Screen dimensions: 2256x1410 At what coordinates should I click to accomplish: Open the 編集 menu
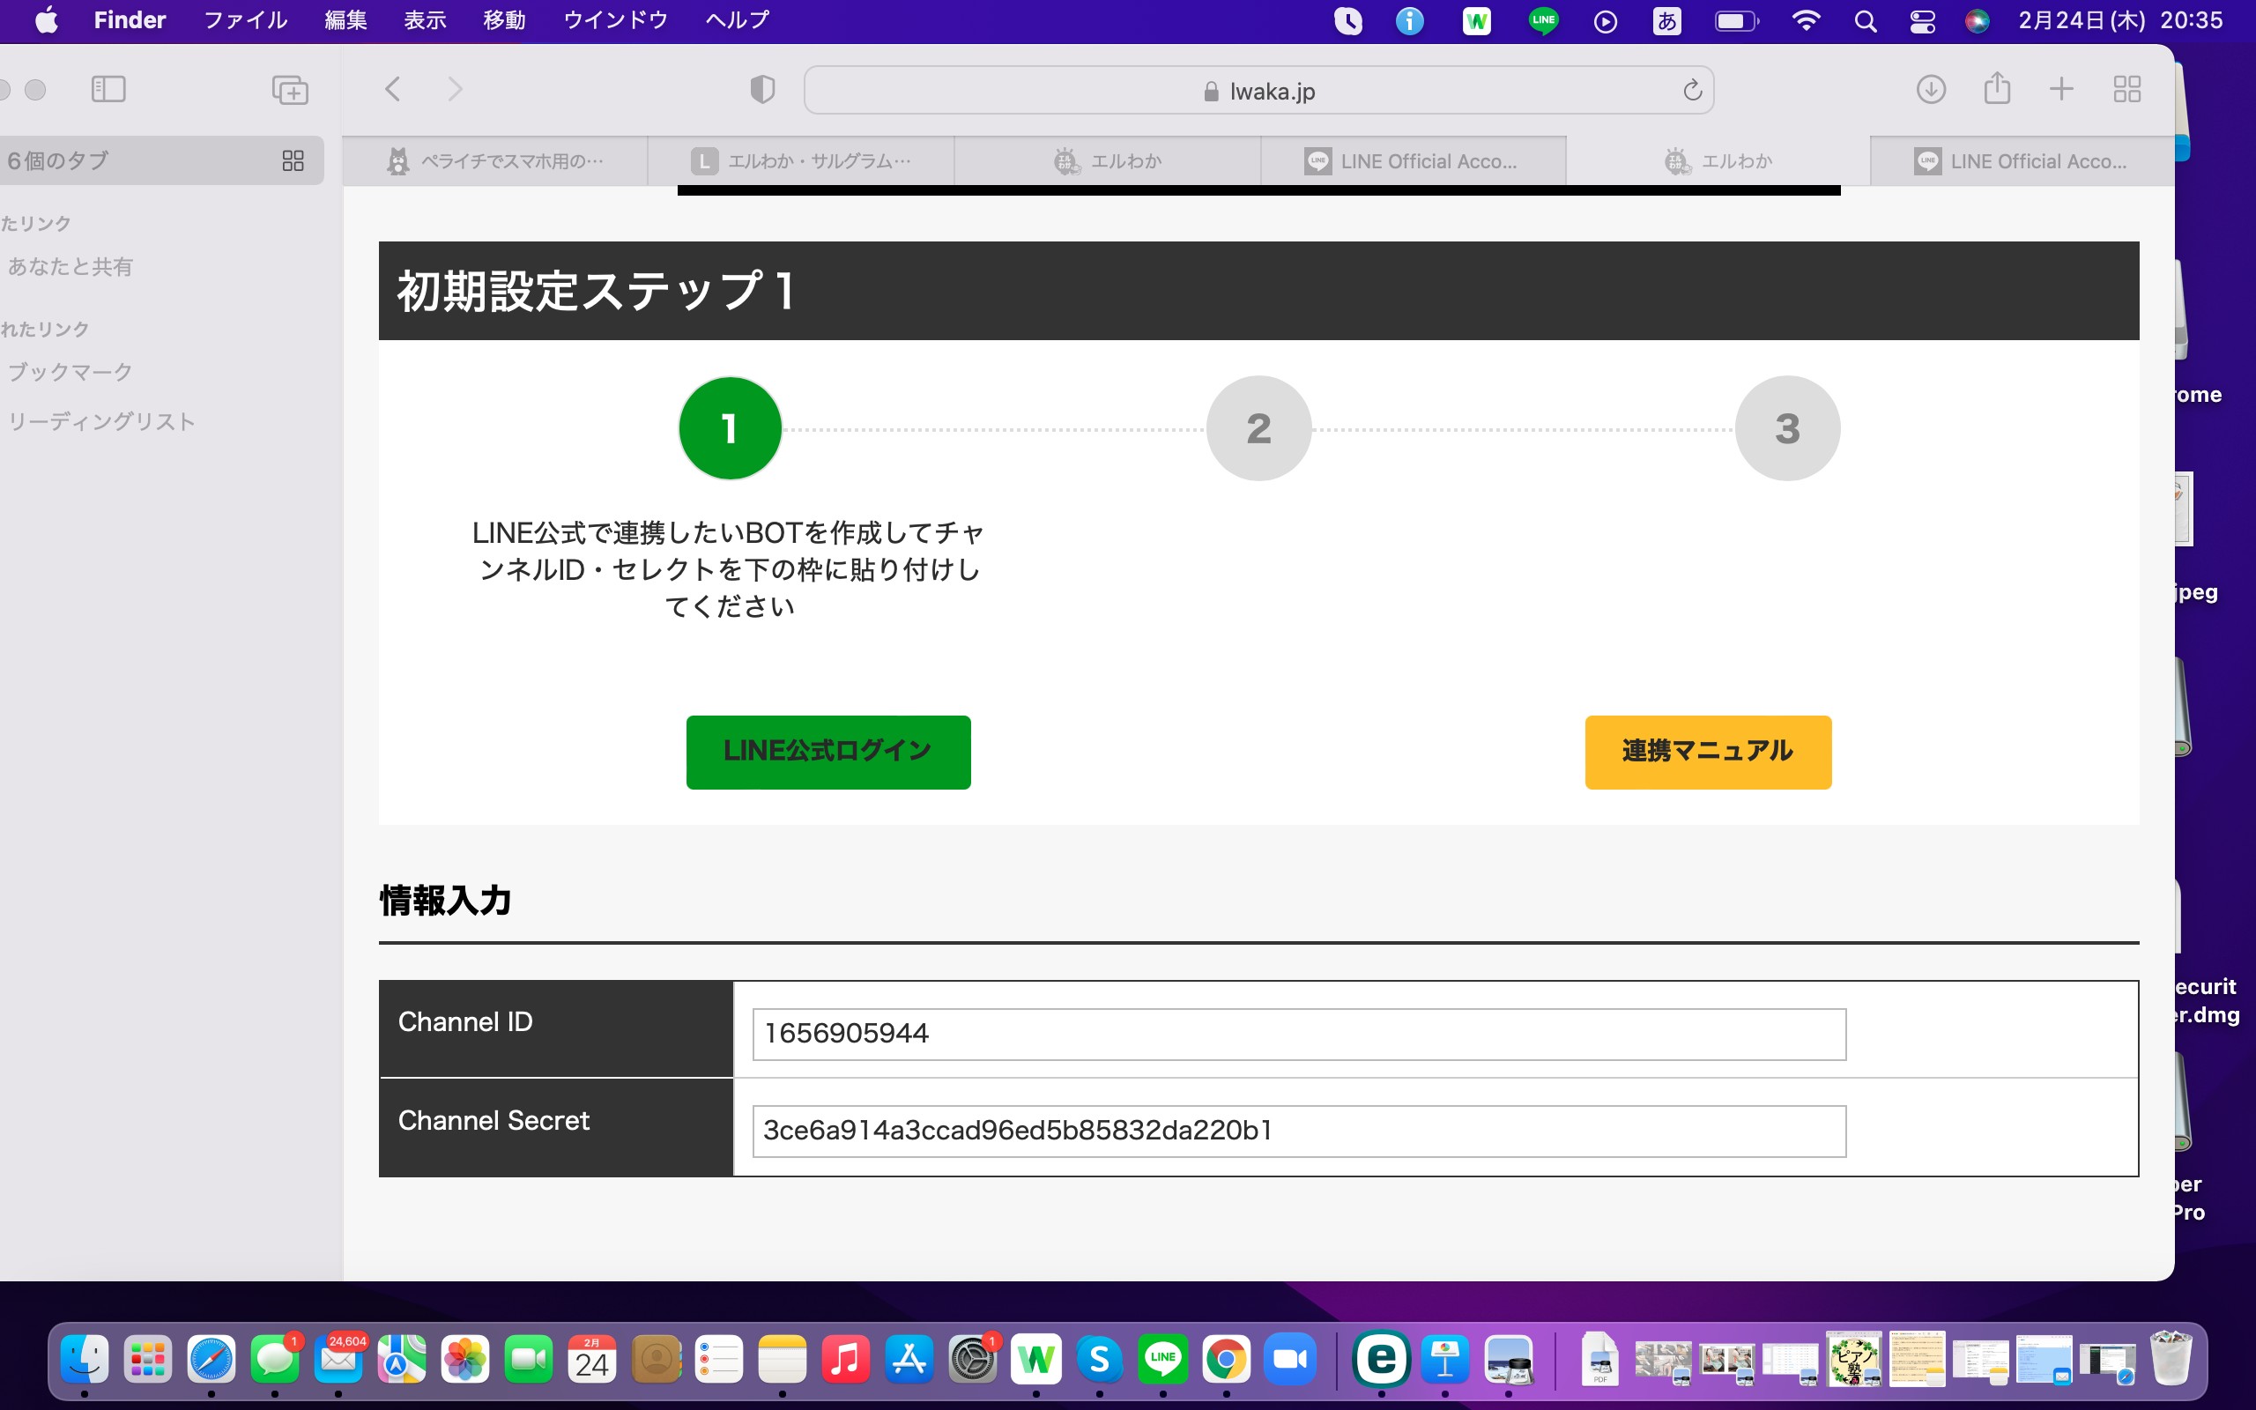(345, 20)
